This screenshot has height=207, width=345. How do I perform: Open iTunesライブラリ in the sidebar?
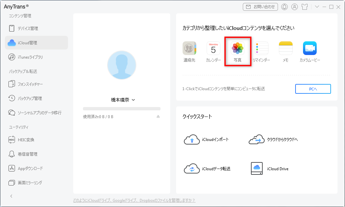[x=36, y=57]
